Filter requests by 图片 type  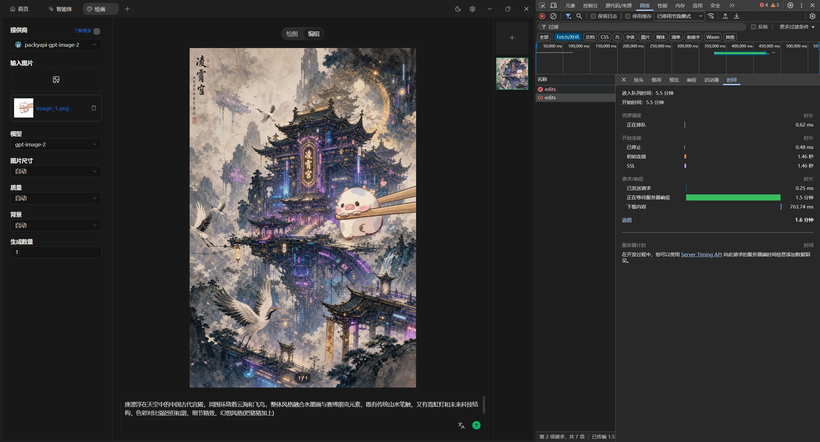click(645, 37)
